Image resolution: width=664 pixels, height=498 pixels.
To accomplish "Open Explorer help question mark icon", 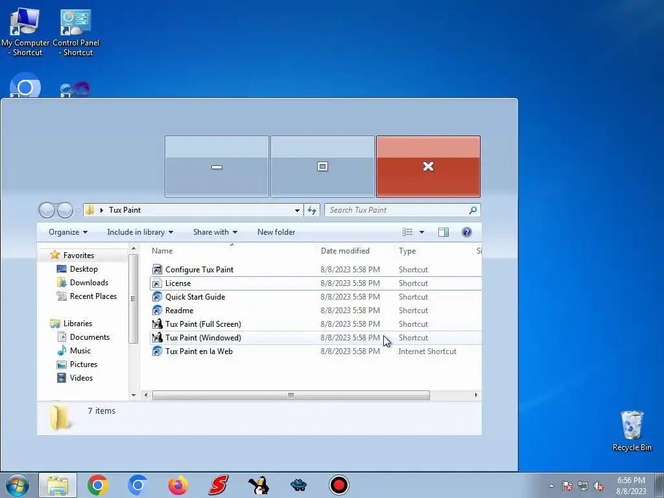I will pyautogui.click(x=467, y=232).
